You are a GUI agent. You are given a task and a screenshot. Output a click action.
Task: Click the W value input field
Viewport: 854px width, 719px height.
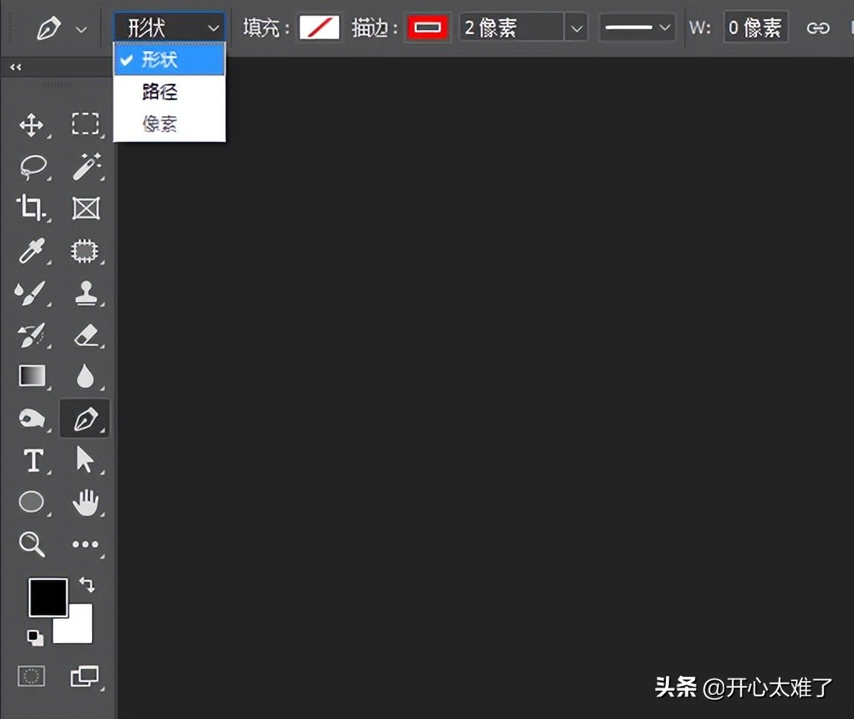coord(755,27)
